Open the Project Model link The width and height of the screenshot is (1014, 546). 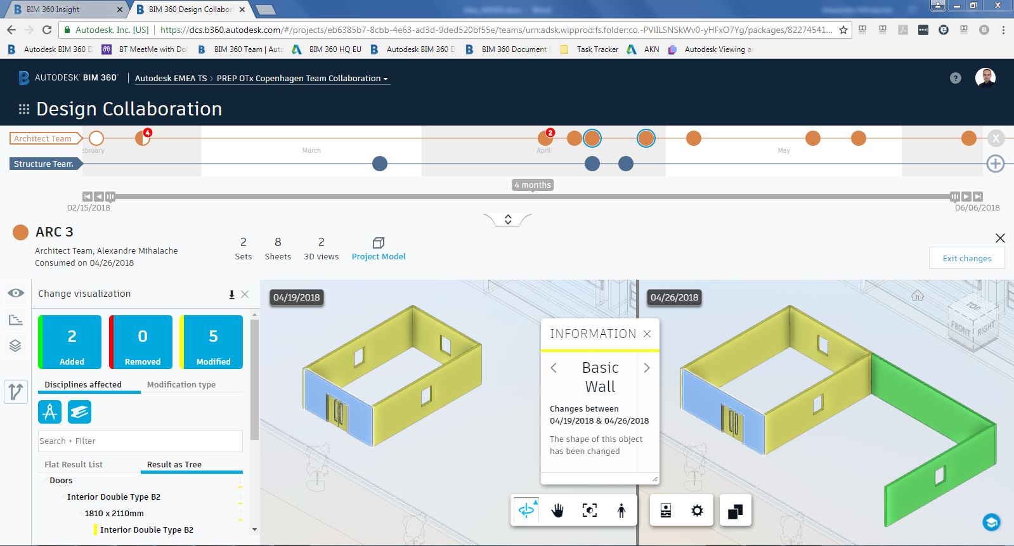coord(379,249)
